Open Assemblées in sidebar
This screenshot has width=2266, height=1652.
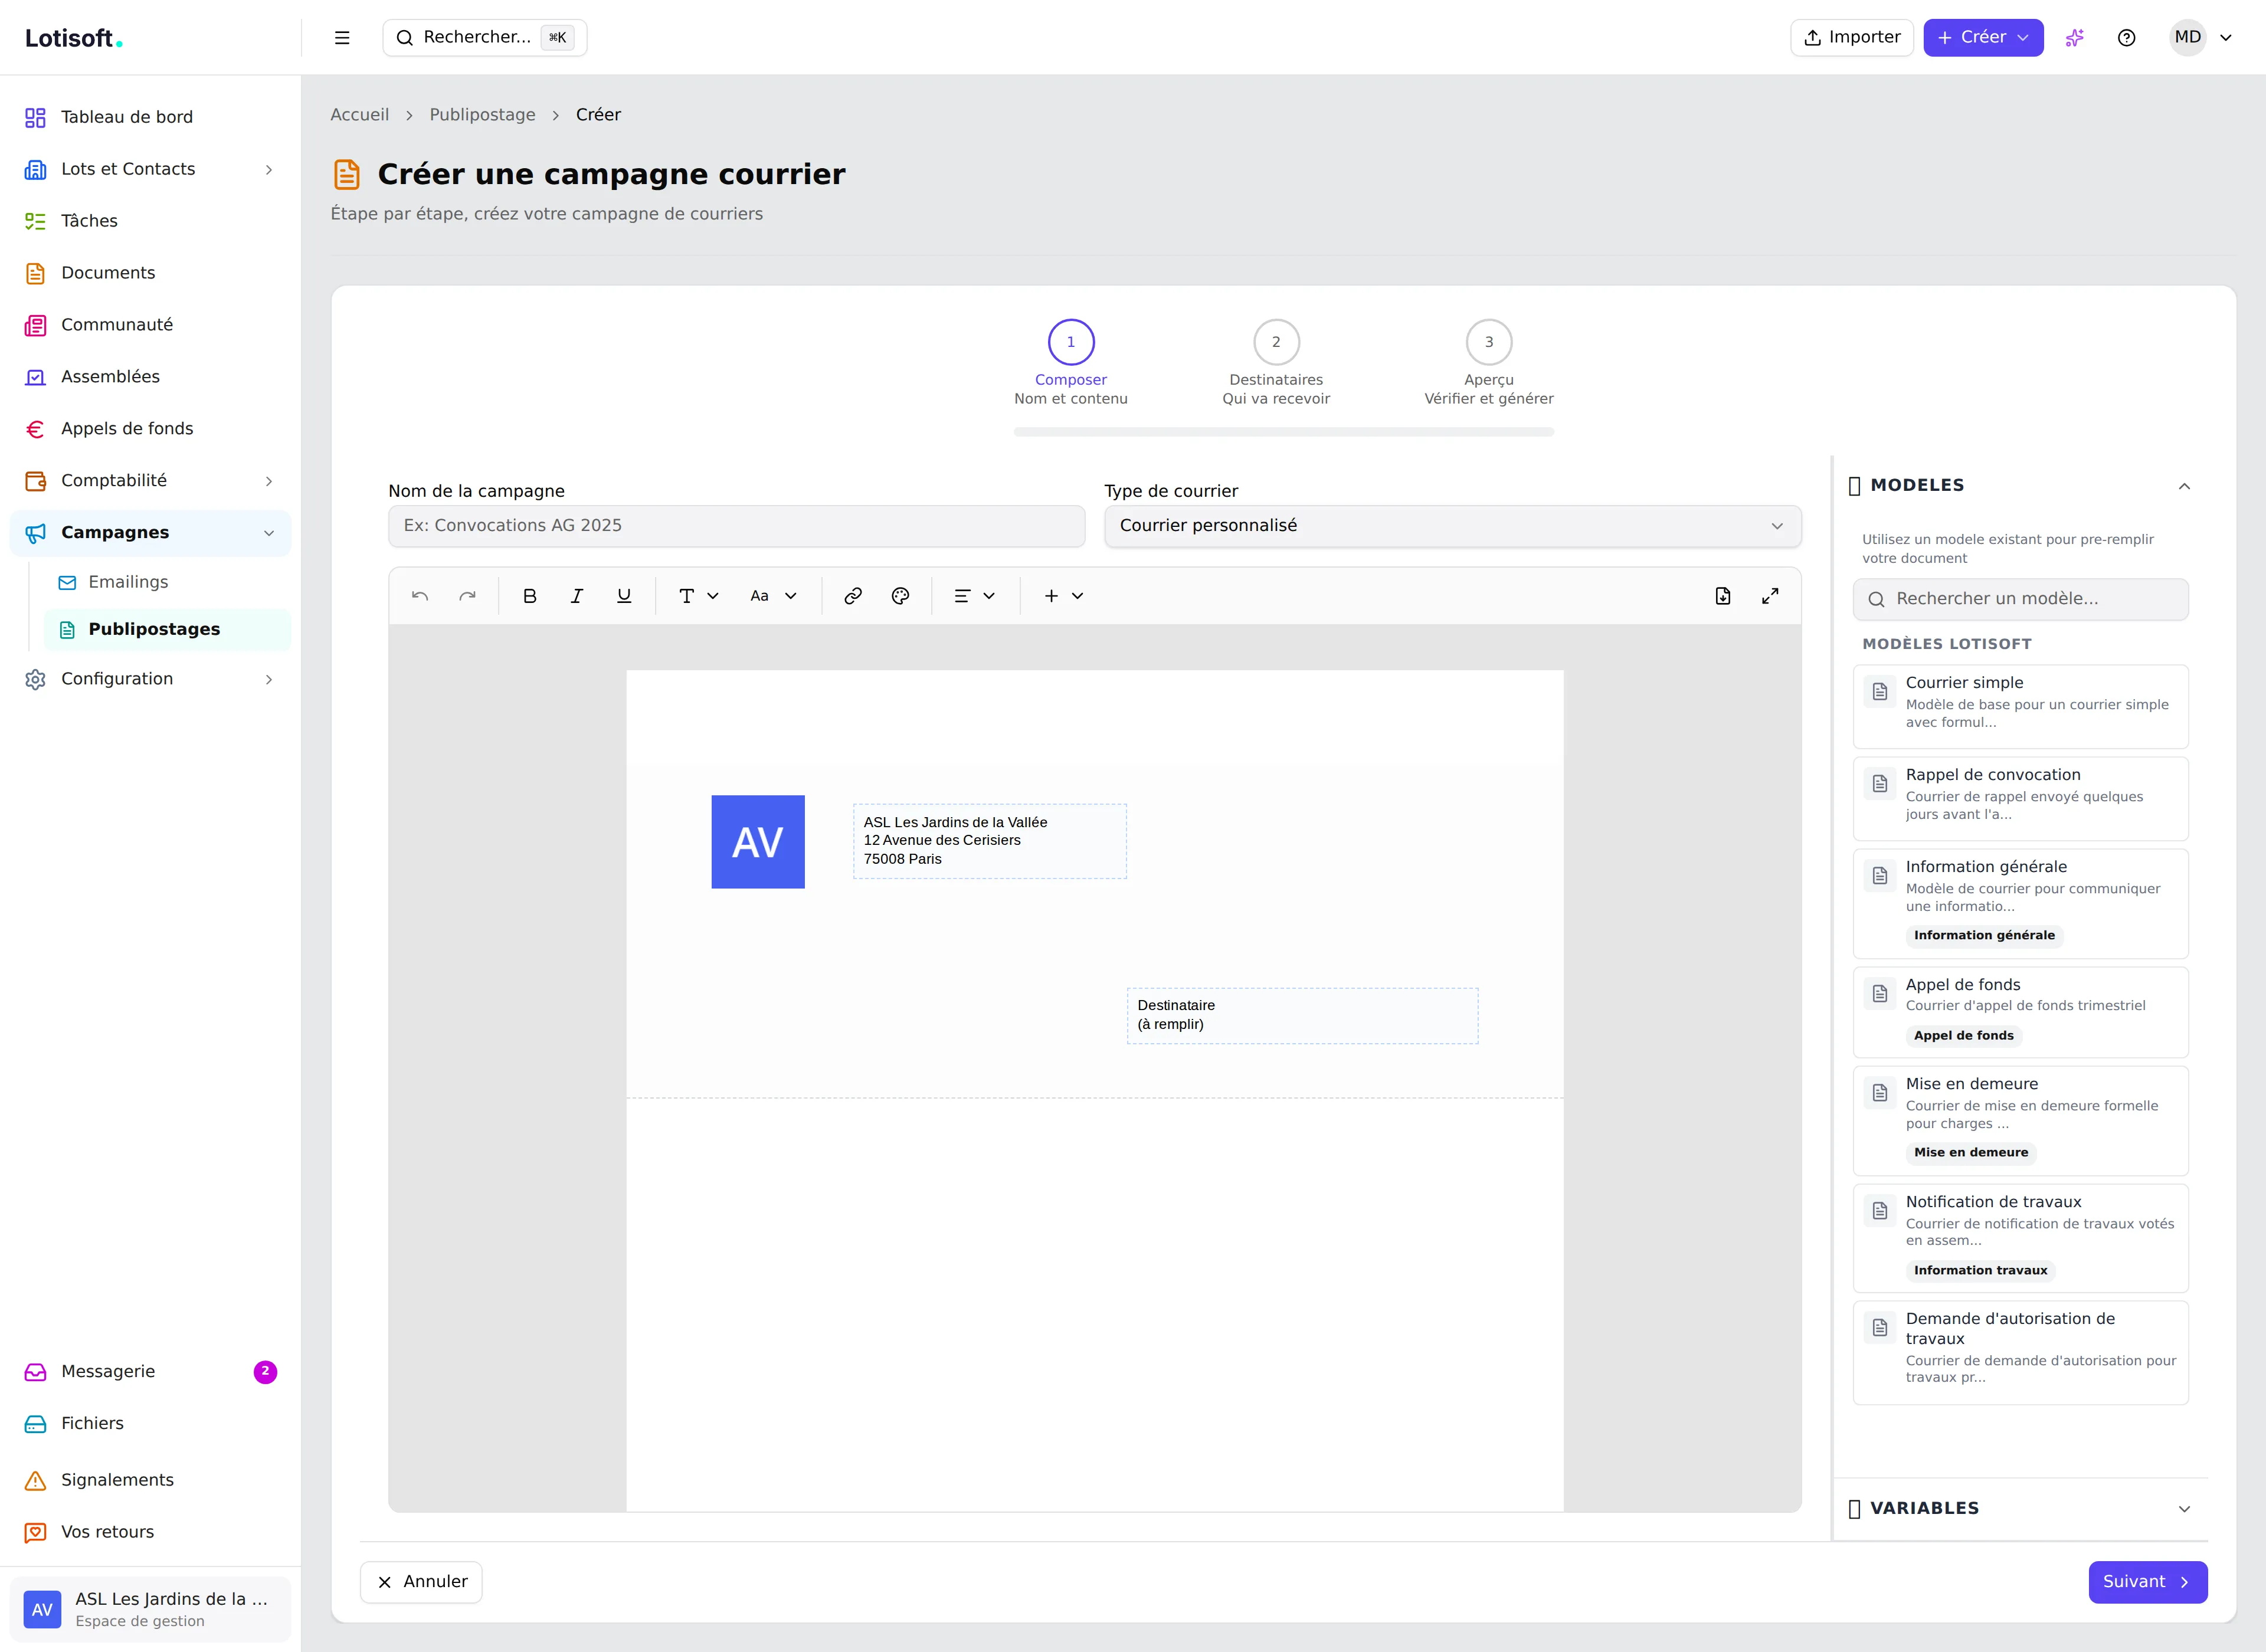pyautogui.click(x=150, y=377)
